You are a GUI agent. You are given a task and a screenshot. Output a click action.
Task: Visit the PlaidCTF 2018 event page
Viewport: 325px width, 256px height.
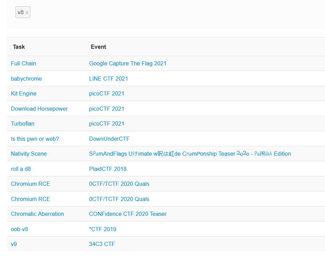coord(108,169)
